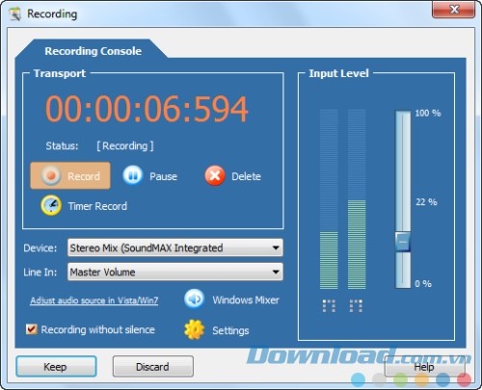Viewport: 482px width, 390px height.
Task: Toggle Recording without silence checkbox
Action: (x=31, y=329)
